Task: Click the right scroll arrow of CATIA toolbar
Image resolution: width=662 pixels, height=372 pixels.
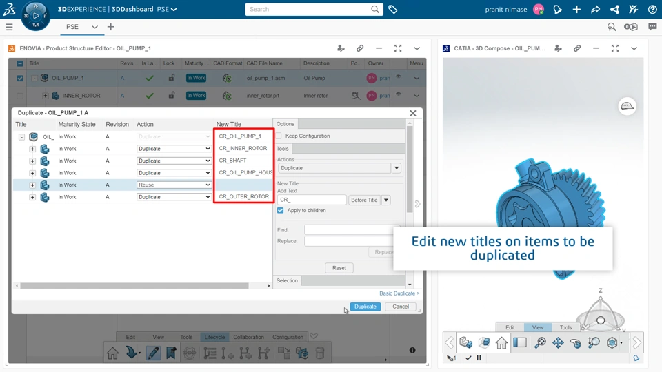Action: [x=636, y=342]
